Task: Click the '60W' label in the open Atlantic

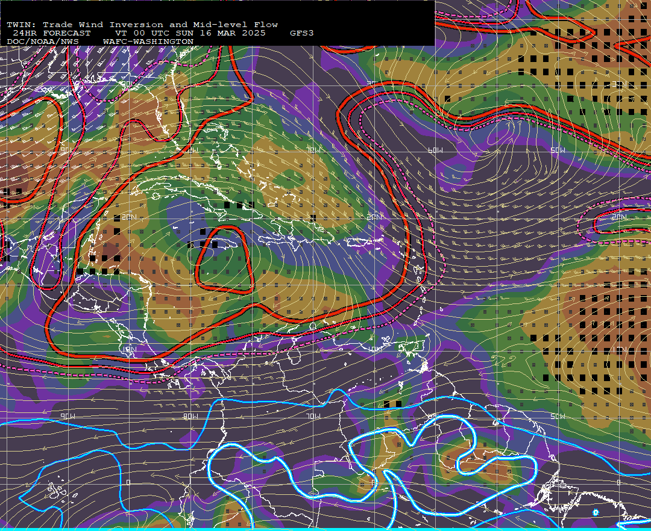Action: [x=435, y=150]
